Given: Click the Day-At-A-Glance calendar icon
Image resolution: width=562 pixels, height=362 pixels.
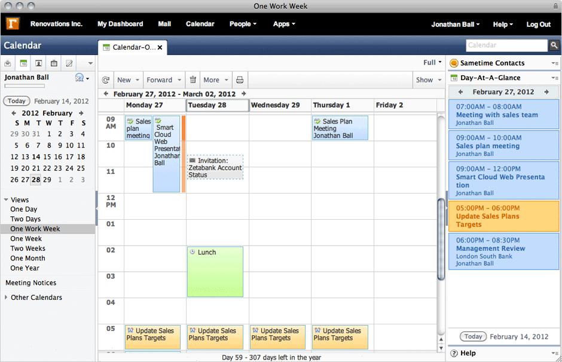Looking at the screenshot, I should click(x=454, y=78).
